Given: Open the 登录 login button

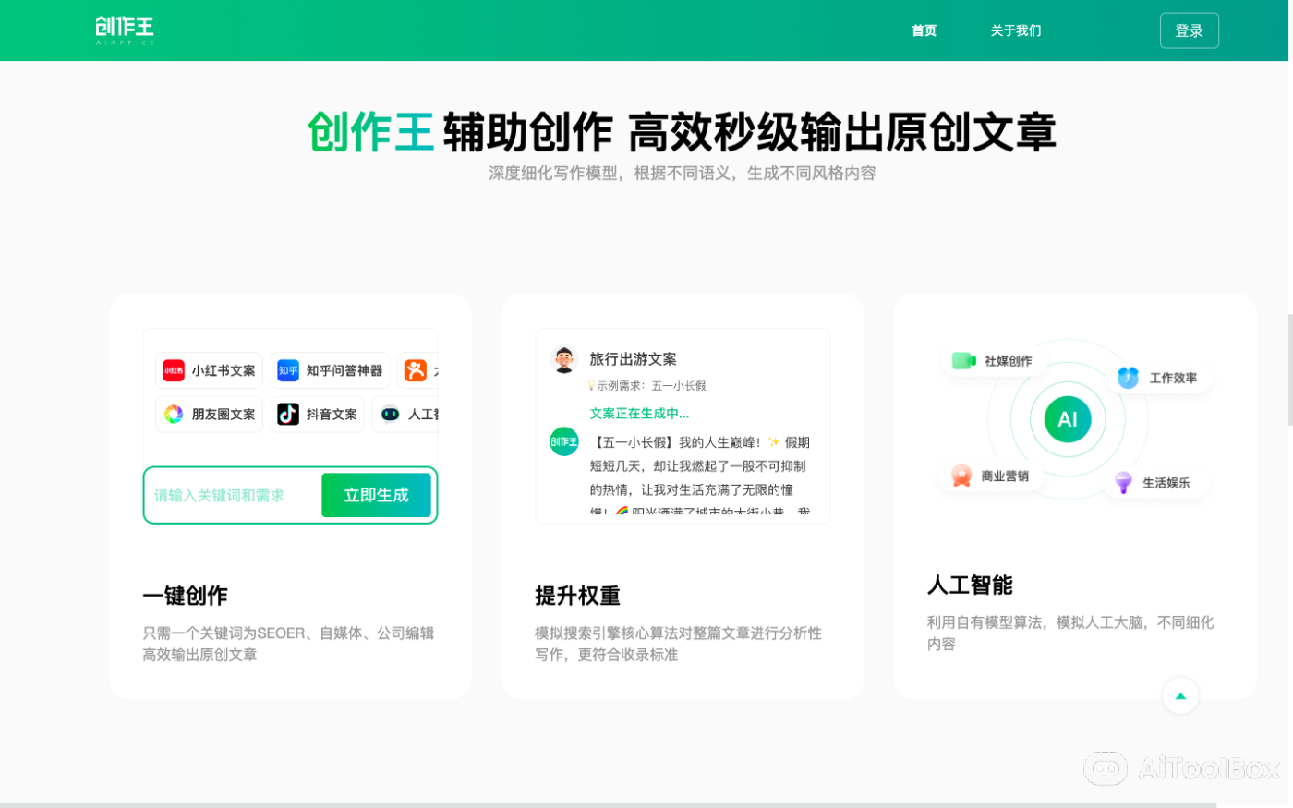Looking at the screenshot, I should coord(1190,30).
